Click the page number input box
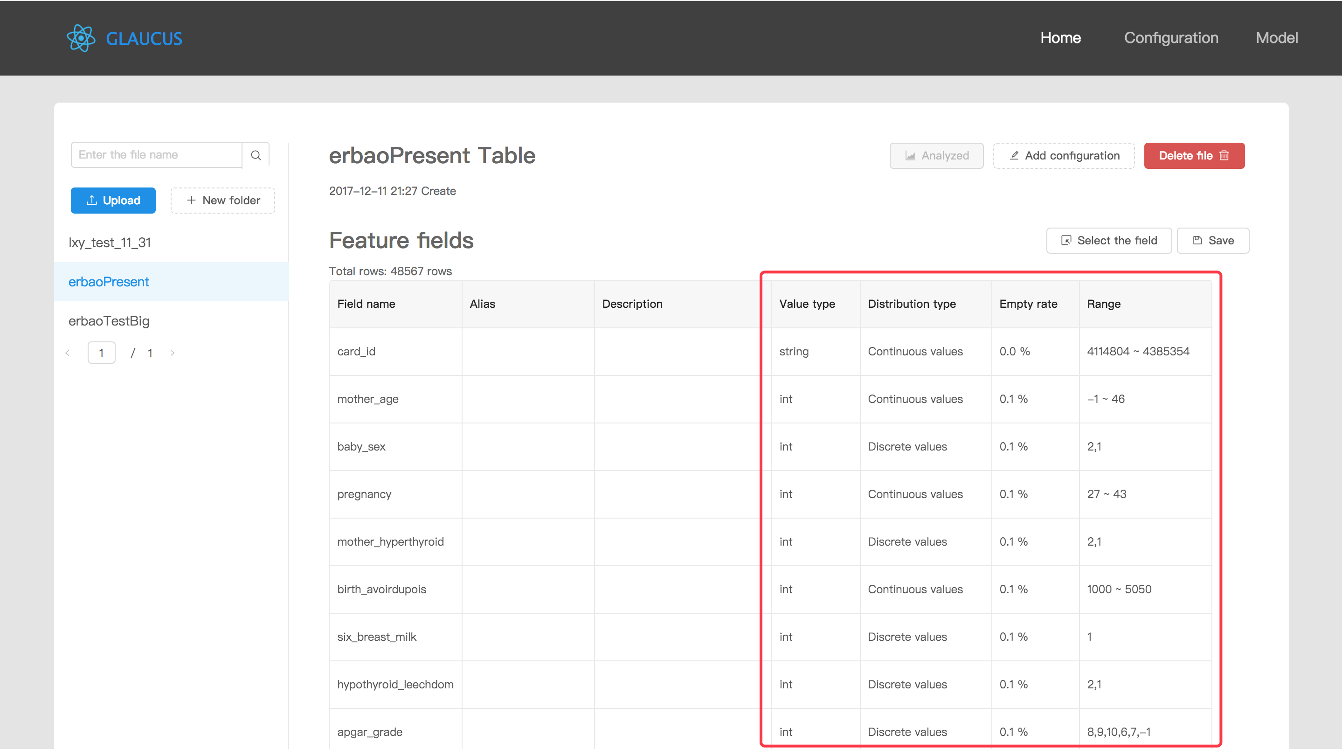 (101, 353)
